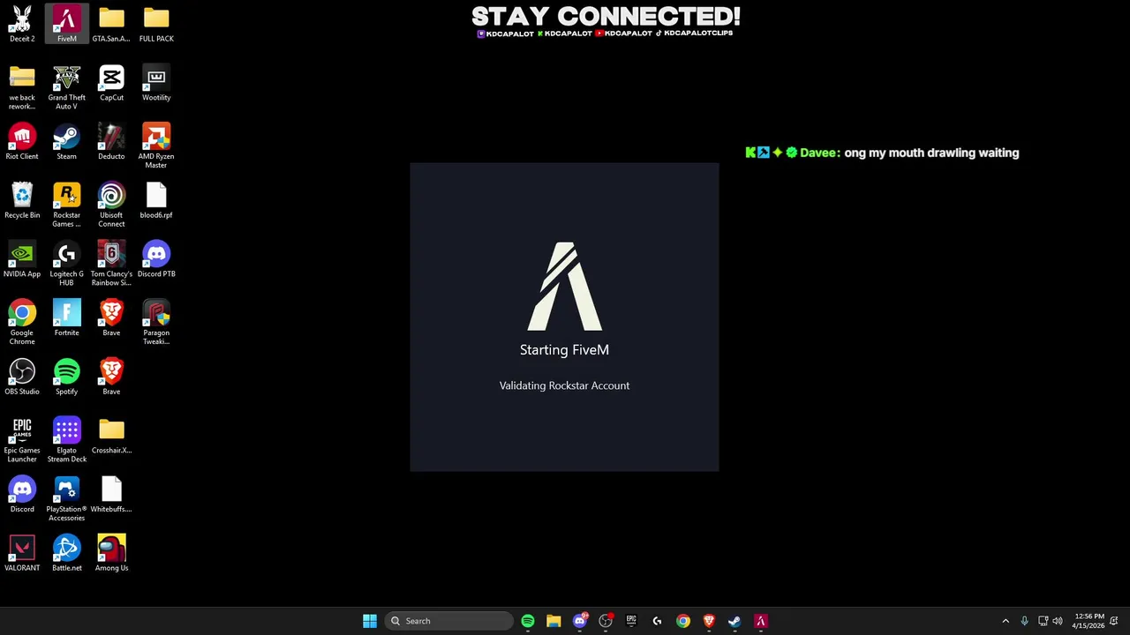Open Brave browser from taskbar

(709, 621)
